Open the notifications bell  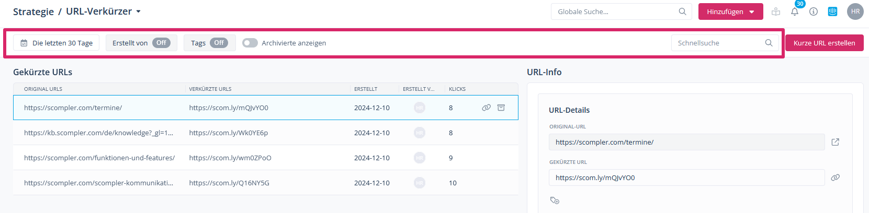pos(794,11)
